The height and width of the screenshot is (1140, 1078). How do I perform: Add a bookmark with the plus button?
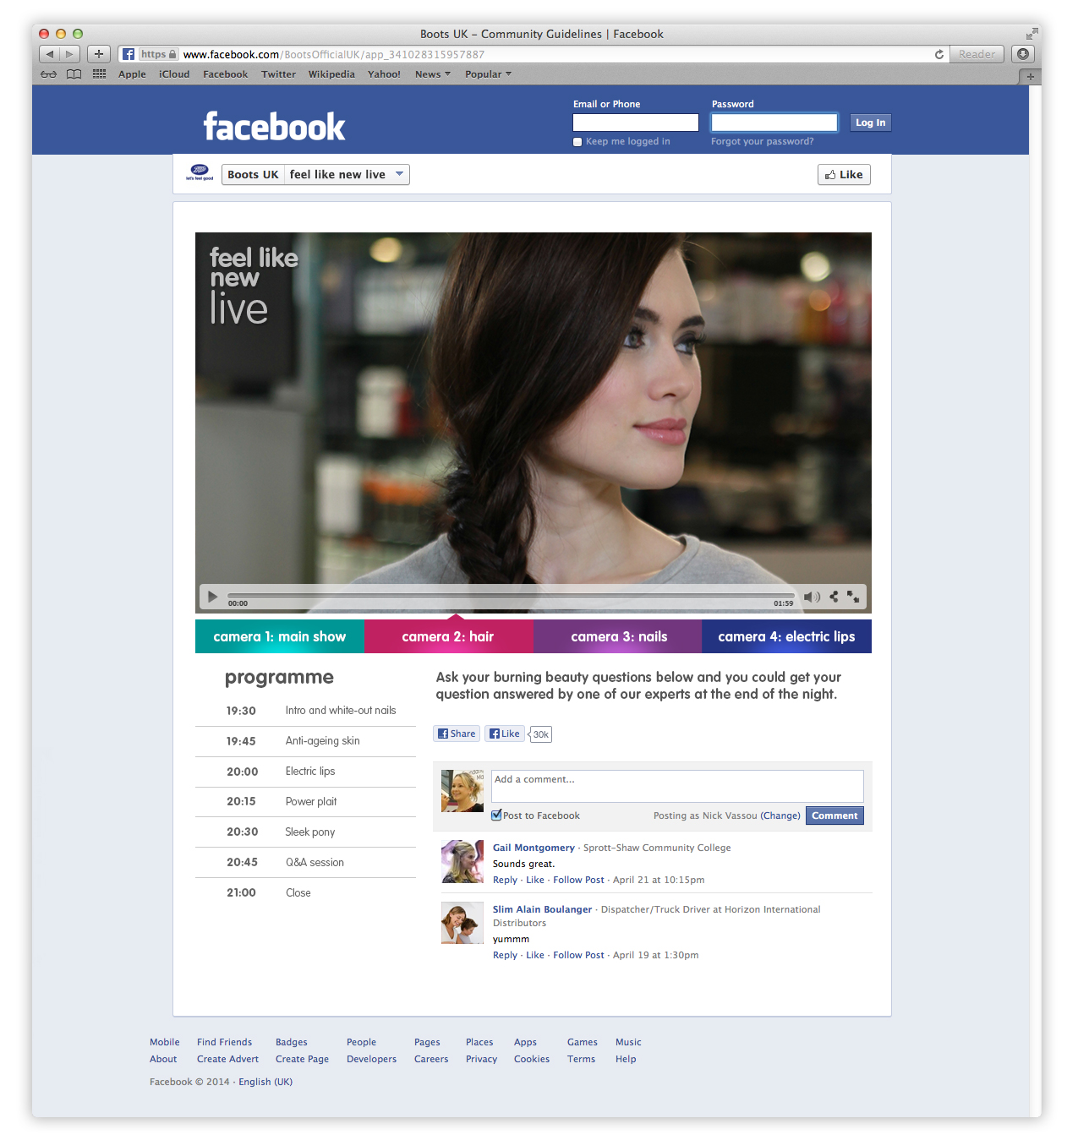[99, 54]
